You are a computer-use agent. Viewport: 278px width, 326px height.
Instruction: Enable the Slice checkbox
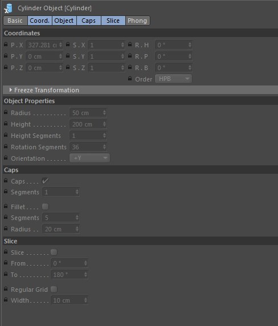coord(54,252)
